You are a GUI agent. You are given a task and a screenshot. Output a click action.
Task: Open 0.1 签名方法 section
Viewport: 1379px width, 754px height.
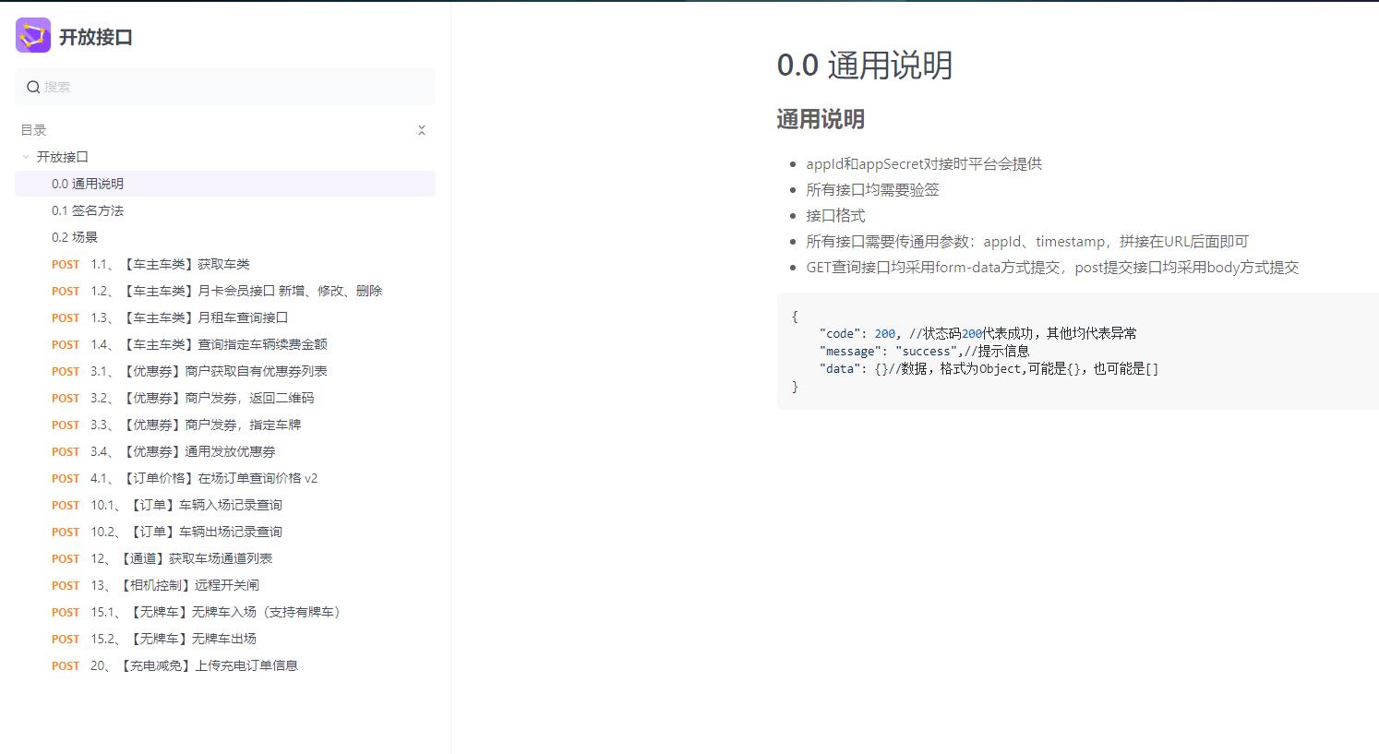point(88,210)
